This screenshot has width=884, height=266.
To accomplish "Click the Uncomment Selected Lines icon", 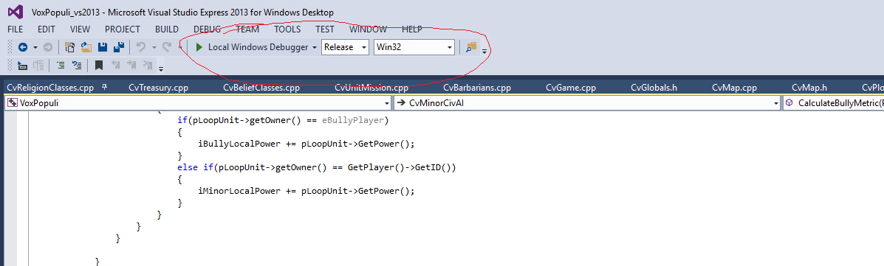I will pos(78,66).
